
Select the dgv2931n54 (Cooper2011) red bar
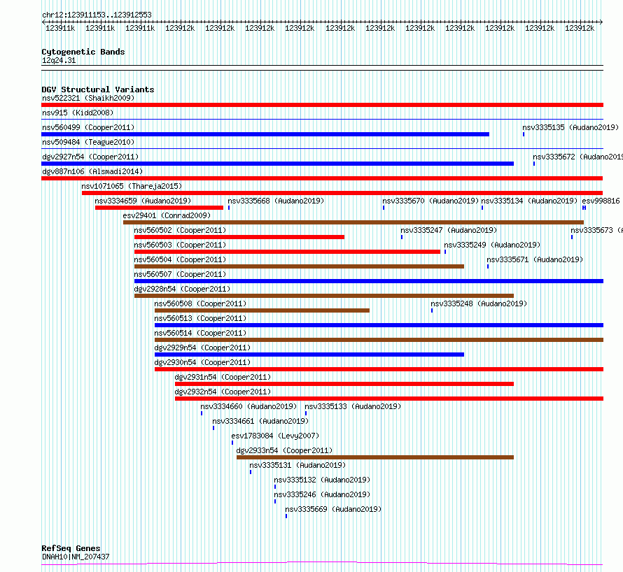tap(344, 384)
